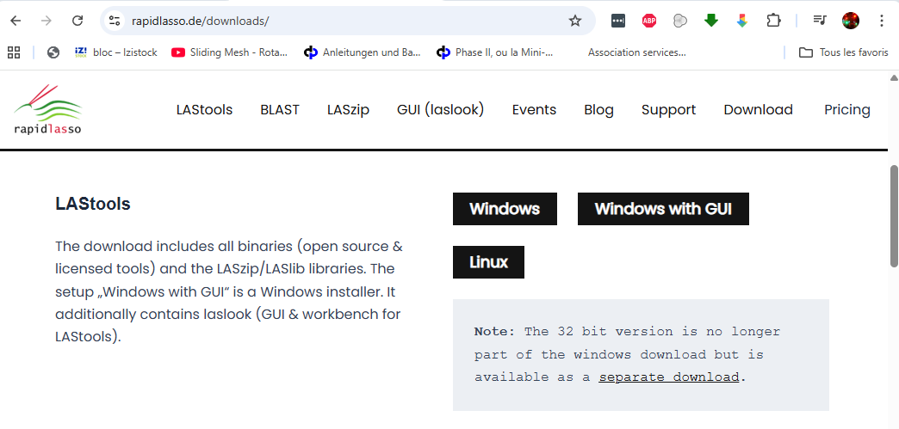The height and width of the screenshot is (429, 899).
Task: Download the Windows version
Action: coord(505,209)
